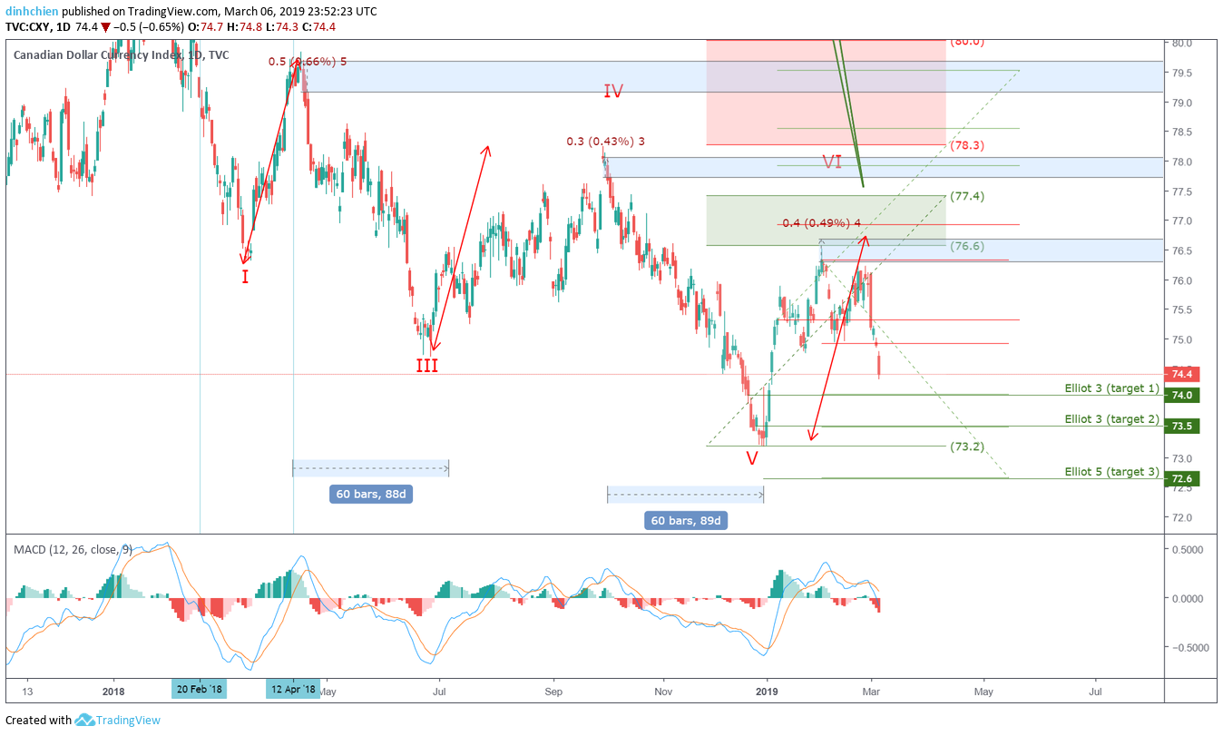Image resolution: width=1223 pixels, height=736 pixels.
Task: Select the wave IV label
Action: click(x=613, y=91)
